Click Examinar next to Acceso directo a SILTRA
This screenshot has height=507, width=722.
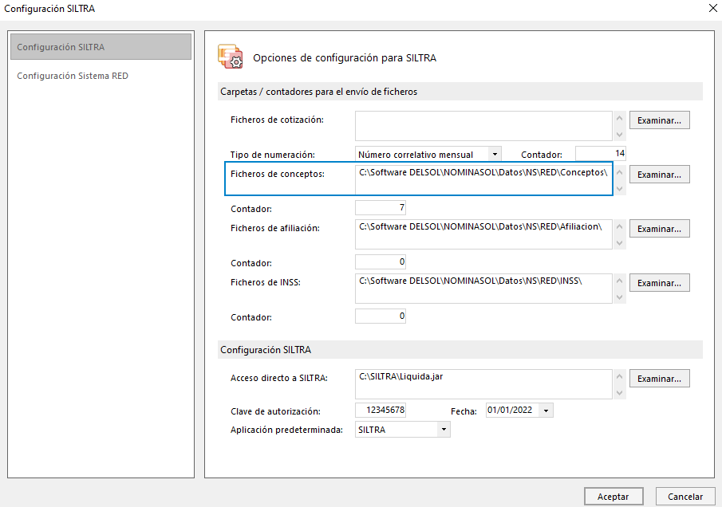tap(660, 377)
